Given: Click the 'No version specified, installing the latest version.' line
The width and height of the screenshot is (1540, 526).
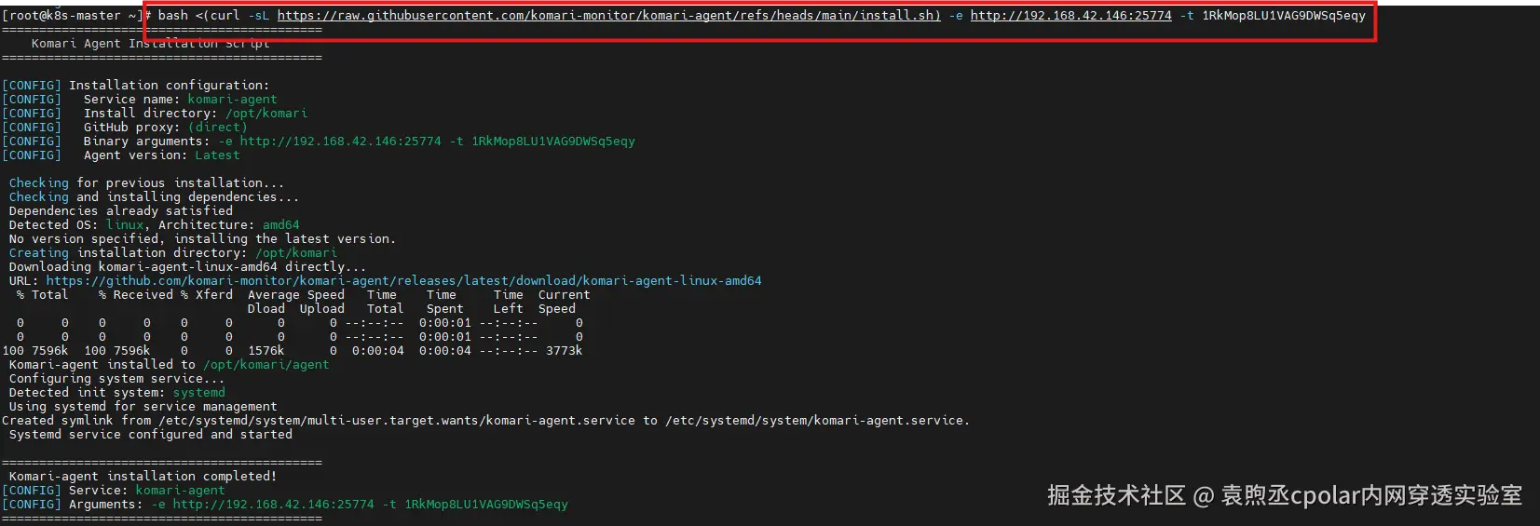Looking at the screenshot, I should (x=202, y=239).
